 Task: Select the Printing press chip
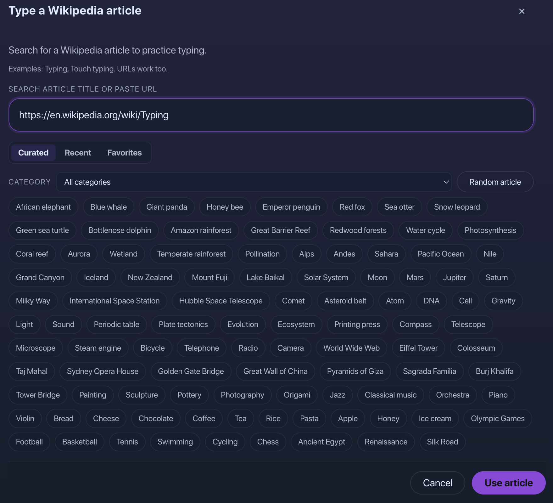[357, 324]
